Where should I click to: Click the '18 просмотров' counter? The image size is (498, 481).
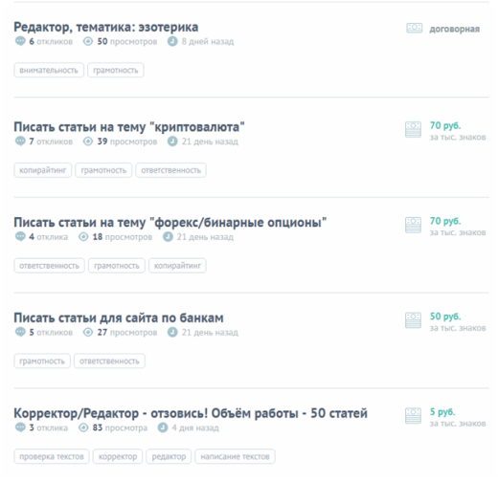pyautogui.click(x=123, y=237)
